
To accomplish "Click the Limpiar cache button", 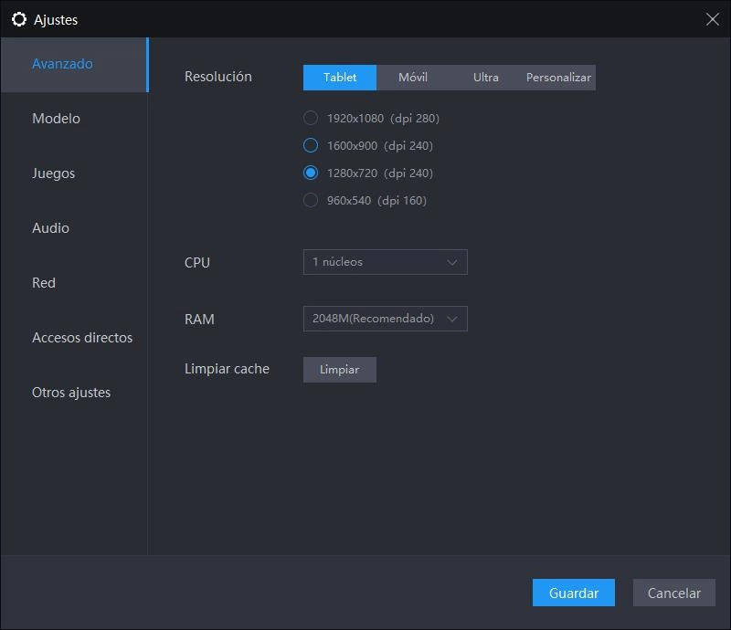I will click(339, 370).
